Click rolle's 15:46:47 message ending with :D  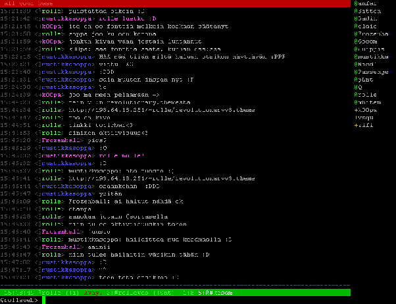139,255
